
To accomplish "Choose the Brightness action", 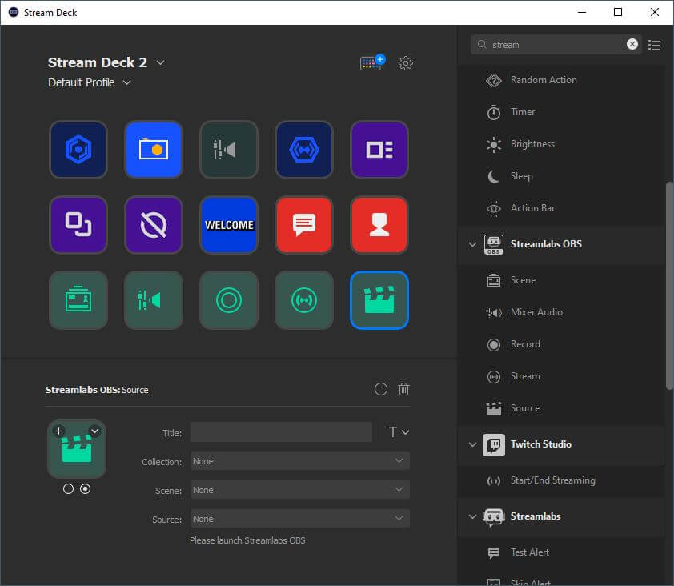I will (x=561, y=144).
